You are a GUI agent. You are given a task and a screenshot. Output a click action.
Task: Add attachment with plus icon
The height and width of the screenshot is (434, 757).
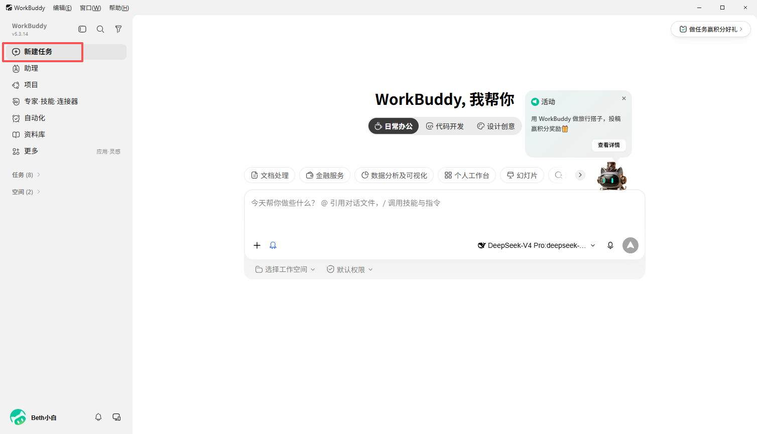point(257,245)
